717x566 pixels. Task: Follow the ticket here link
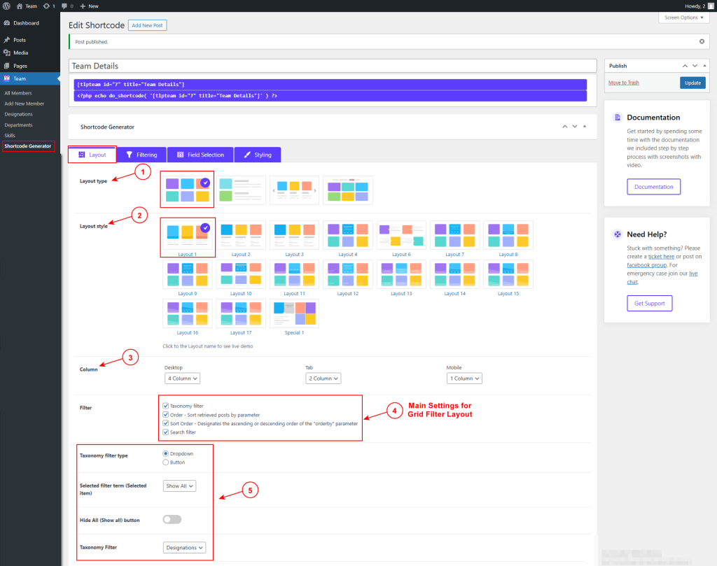(x=661, y=257)
